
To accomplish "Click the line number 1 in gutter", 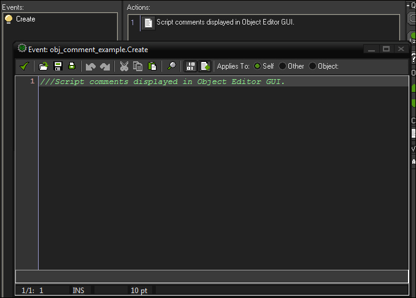I will [x=33, y=81].
